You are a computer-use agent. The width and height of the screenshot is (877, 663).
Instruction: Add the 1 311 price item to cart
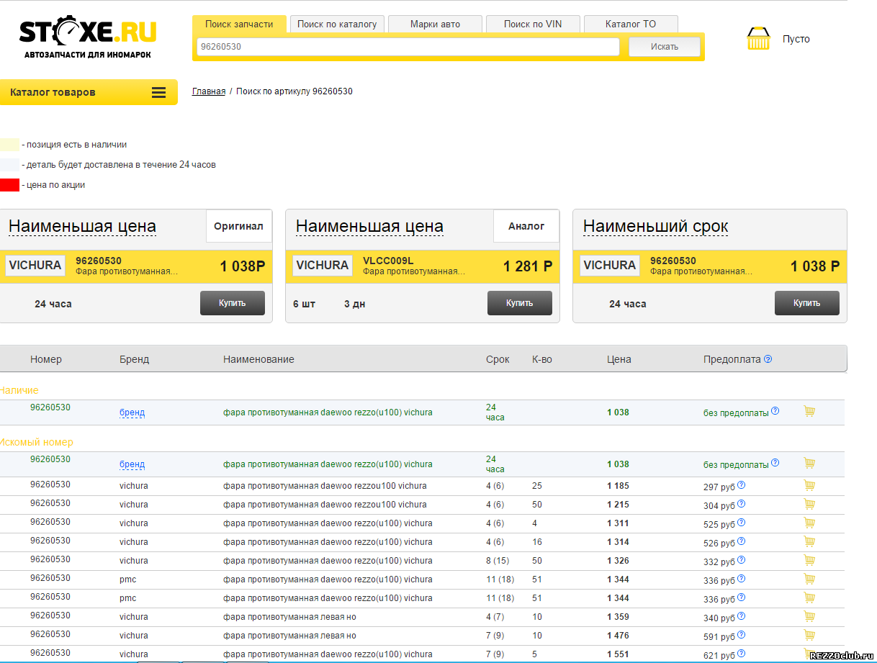(x=809, y=523)
